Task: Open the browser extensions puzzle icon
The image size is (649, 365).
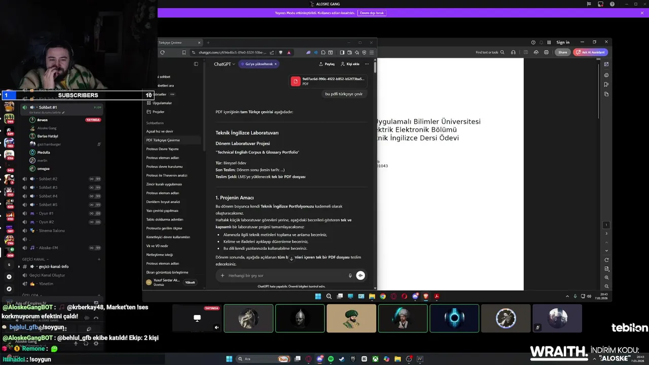Action: (323, 52)
